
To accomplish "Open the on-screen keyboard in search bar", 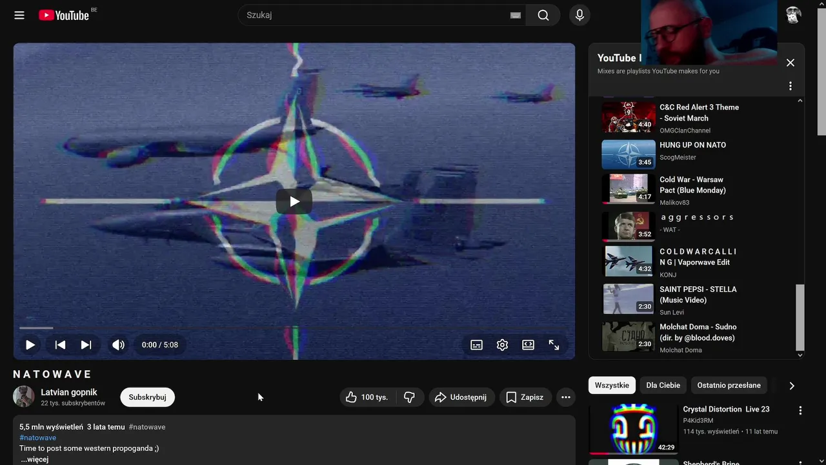I will (x=515, y=15).
